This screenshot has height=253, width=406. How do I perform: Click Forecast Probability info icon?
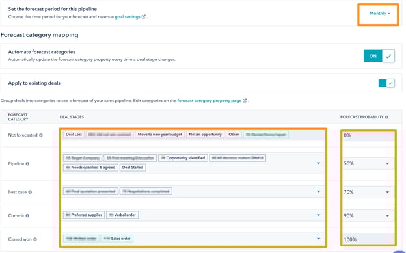pos(386,117)
